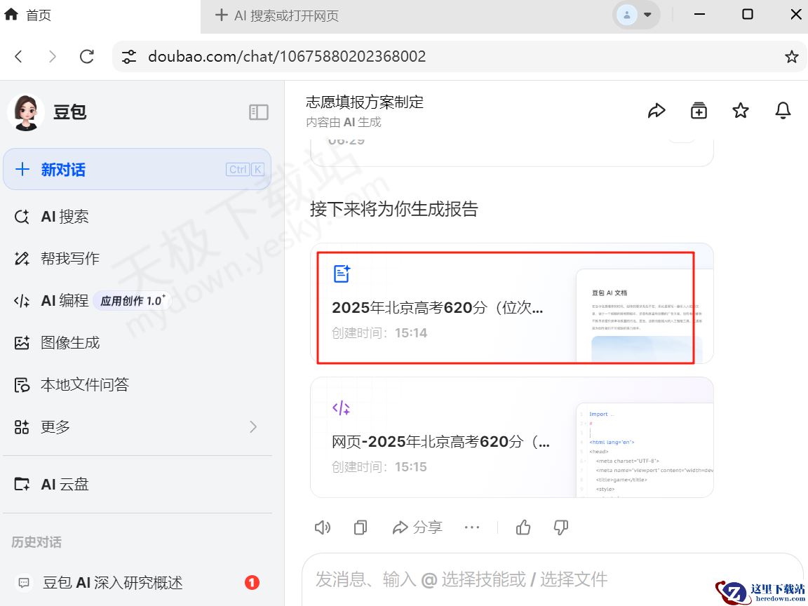Maximize the browser window
The image size is (808, 606).
coord(747,15)
